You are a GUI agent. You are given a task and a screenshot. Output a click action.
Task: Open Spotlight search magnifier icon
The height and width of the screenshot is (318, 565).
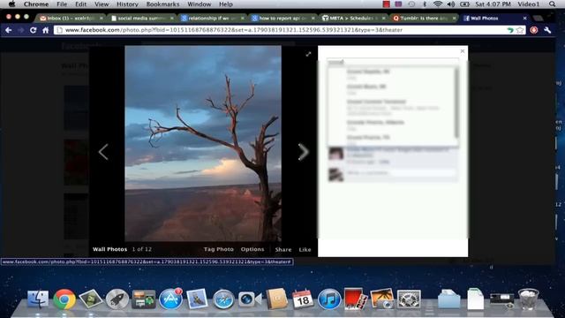(553, 4)
